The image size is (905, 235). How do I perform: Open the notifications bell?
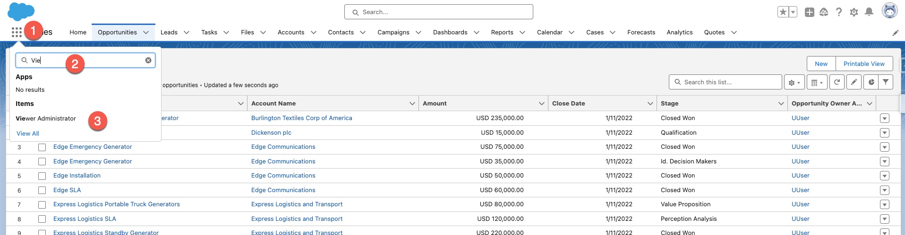pos(869,12)
